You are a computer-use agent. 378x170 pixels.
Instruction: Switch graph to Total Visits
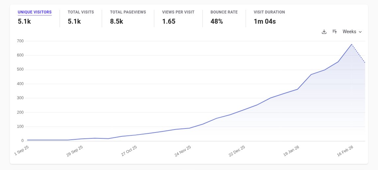click(x=81, y=12)
